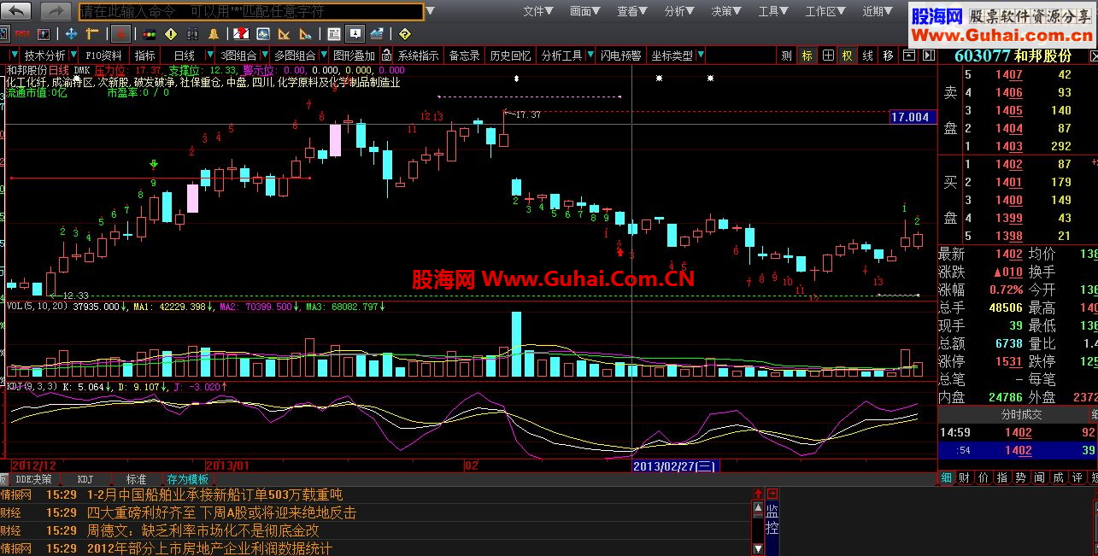Select the 财 finance tab in quote panel

964,478
